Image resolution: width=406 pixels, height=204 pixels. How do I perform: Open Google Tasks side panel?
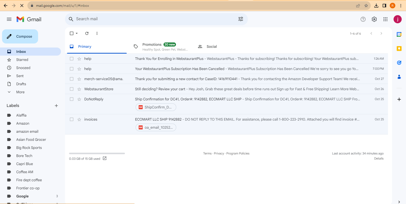(x=399, y=63)
